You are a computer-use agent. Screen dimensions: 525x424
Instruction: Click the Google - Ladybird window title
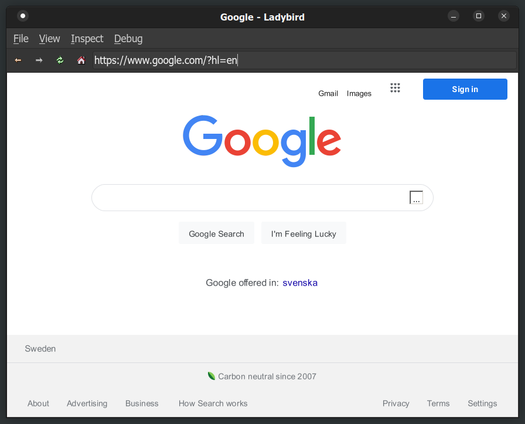tap(262, 17)
